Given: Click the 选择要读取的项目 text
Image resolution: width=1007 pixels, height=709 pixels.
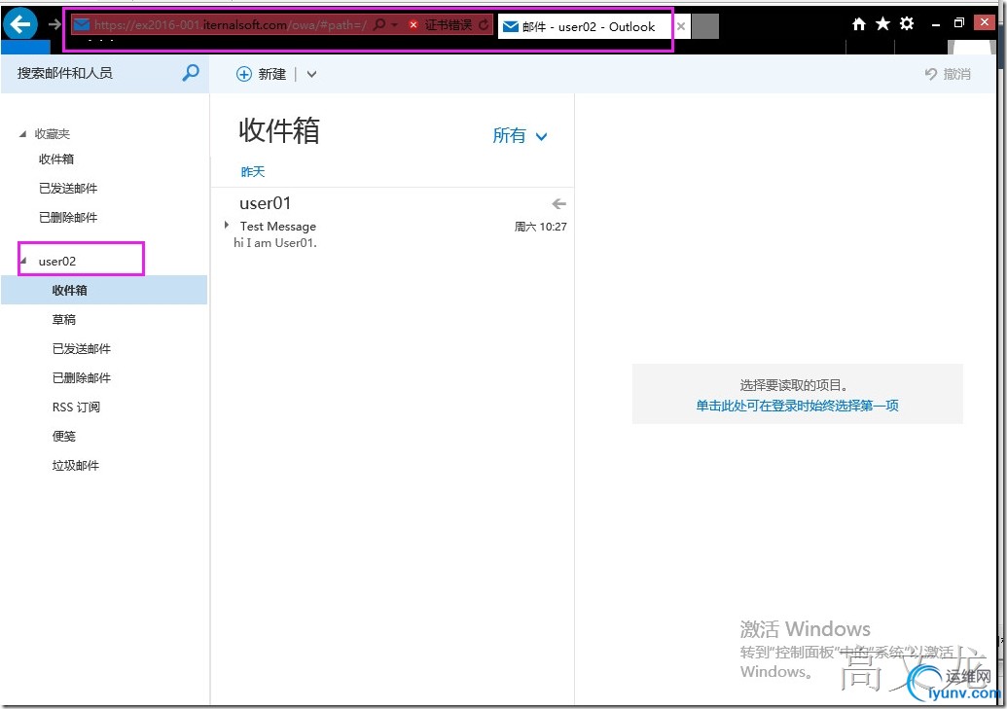Looking at the screenshot, I should (794, 385).
